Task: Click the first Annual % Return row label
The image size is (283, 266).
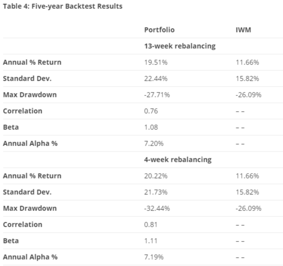Action: point(32,62)
